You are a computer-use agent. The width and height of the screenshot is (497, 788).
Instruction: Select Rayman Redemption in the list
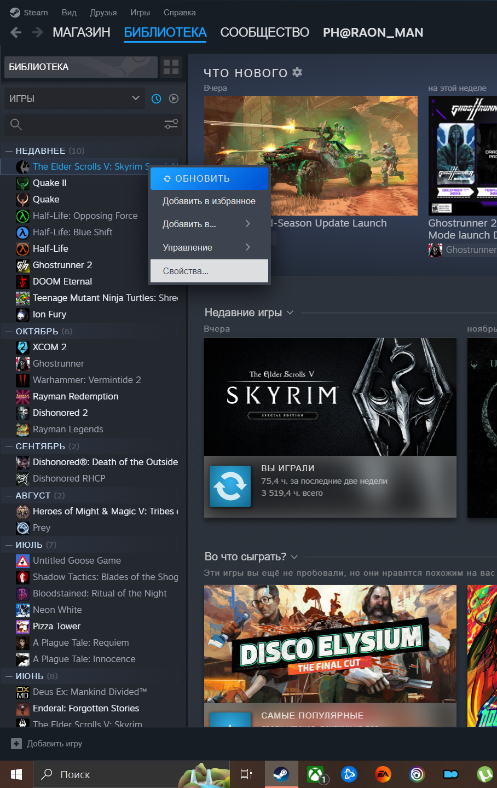point(76,396)
